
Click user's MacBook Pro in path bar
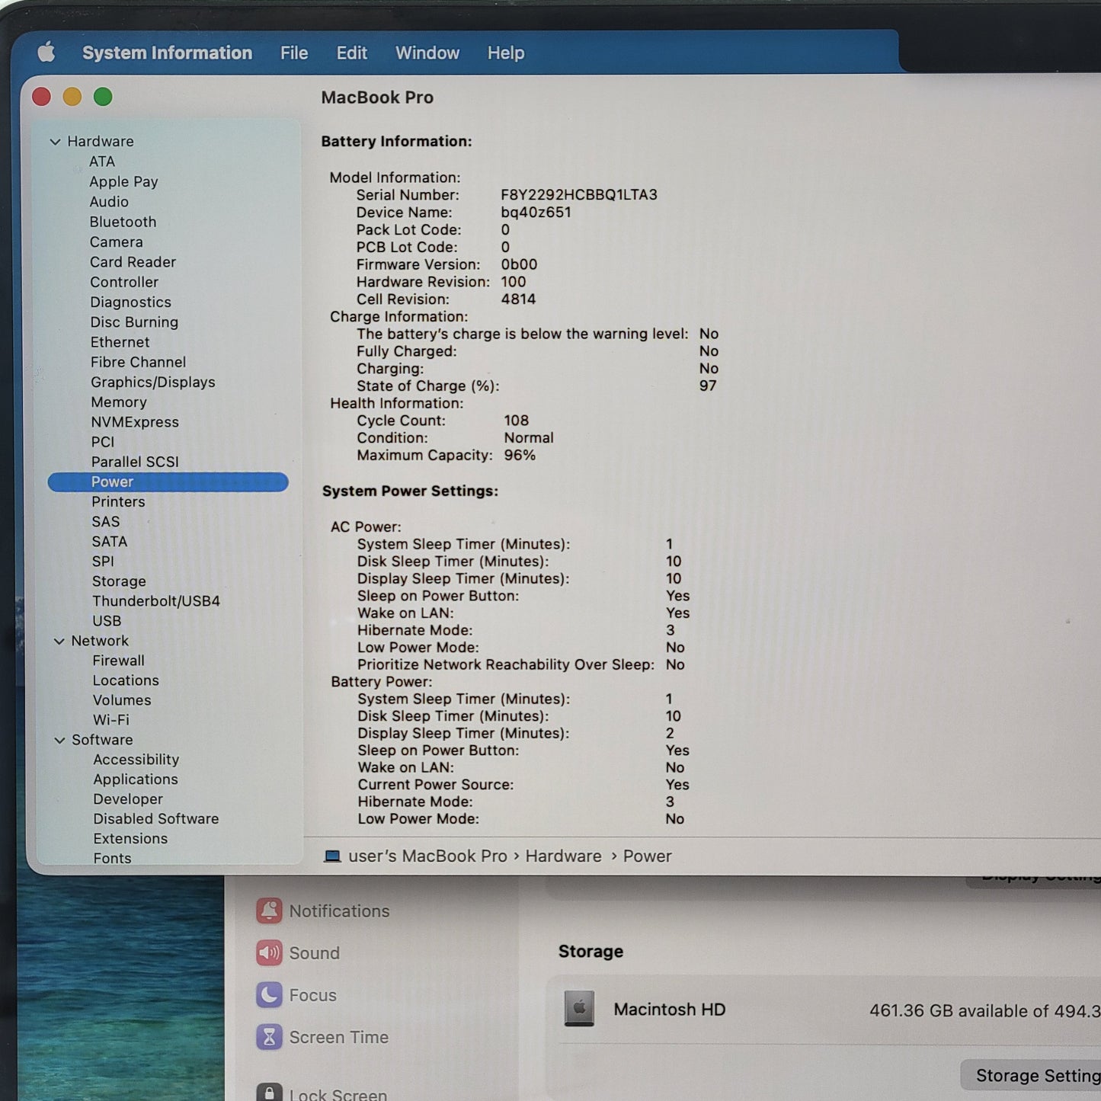(x=427, y=856)
